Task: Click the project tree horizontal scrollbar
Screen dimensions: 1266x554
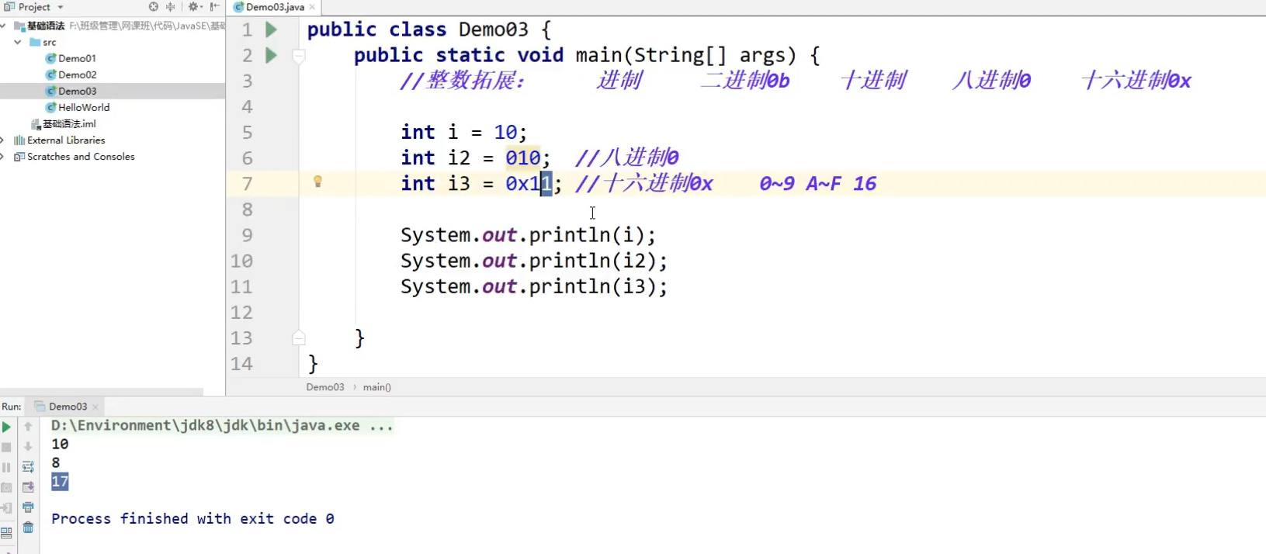Action: [102, 392]
